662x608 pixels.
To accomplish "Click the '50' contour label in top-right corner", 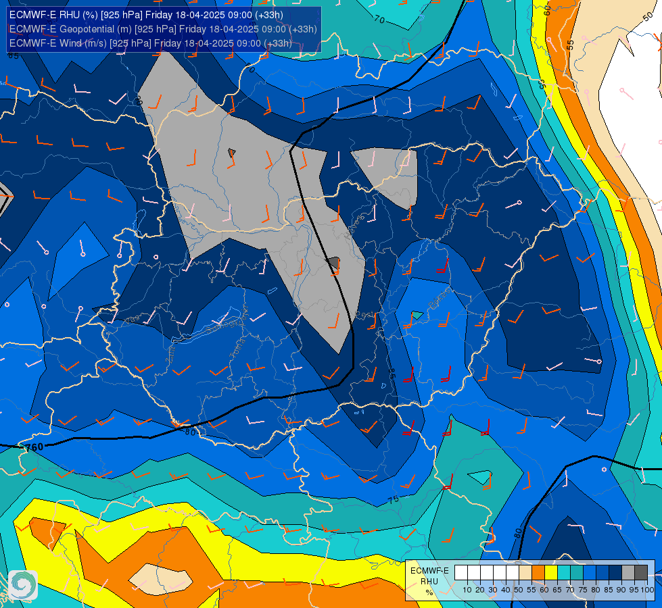I will pos(648,18).
